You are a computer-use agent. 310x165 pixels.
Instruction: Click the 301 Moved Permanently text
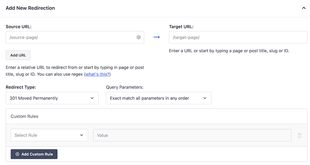[x=34, y=98]
